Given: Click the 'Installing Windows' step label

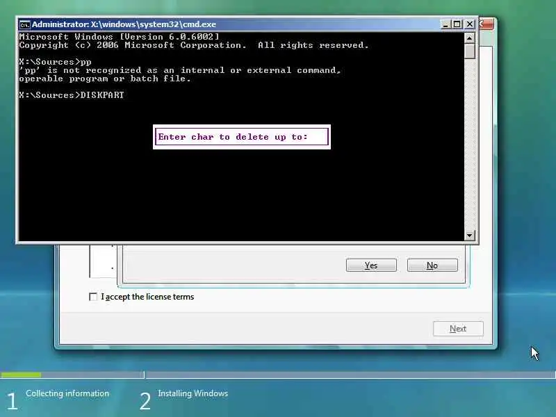Looking at the screenshot, I should click(193, 393).
